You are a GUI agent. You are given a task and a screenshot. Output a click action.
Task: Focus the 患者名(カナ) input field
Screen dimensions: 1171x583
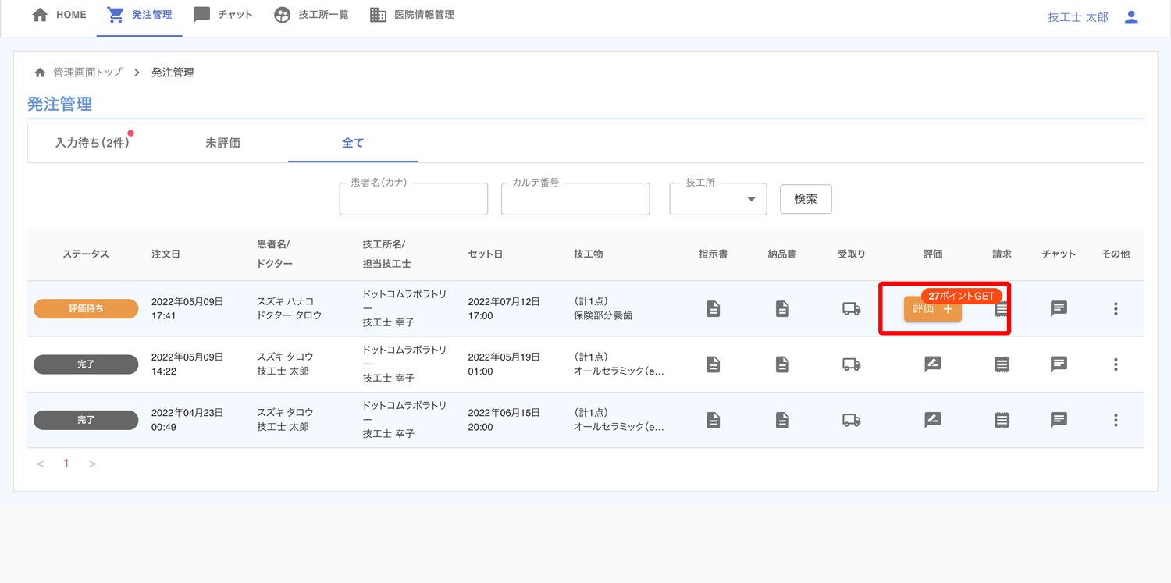[x=414, y=201]
